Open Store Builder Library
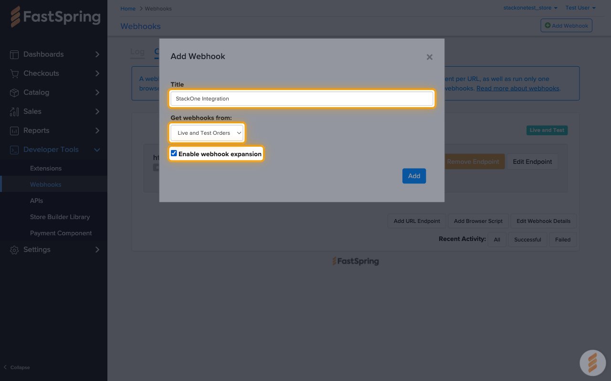The image size is (611, 381). [60, 217]
